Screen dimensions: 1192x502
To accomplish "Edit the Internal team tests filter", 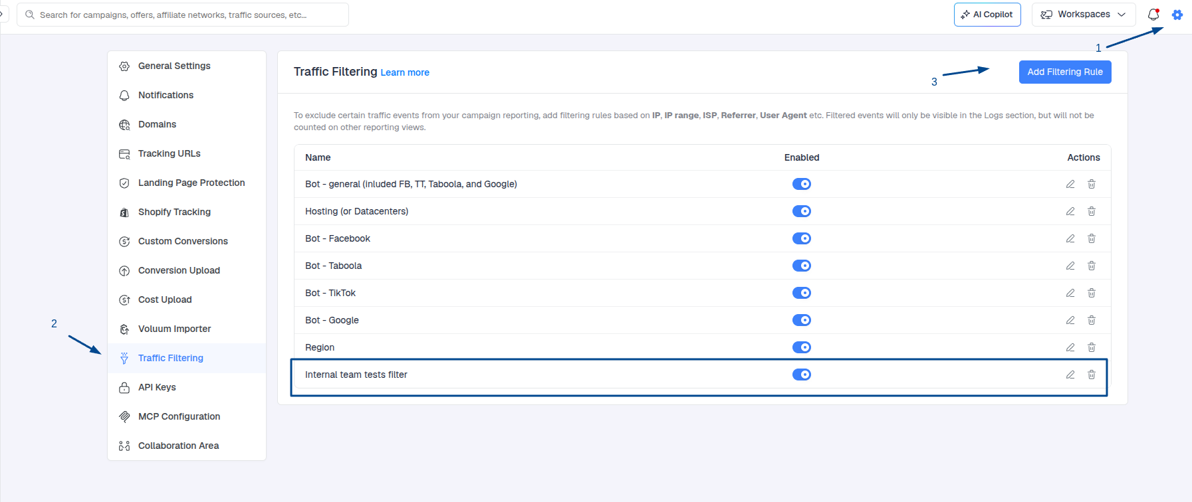I will click(x=1070, y=375).
